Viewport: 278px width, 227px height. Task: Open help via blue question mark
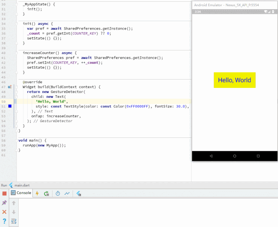tap(4, 221)
